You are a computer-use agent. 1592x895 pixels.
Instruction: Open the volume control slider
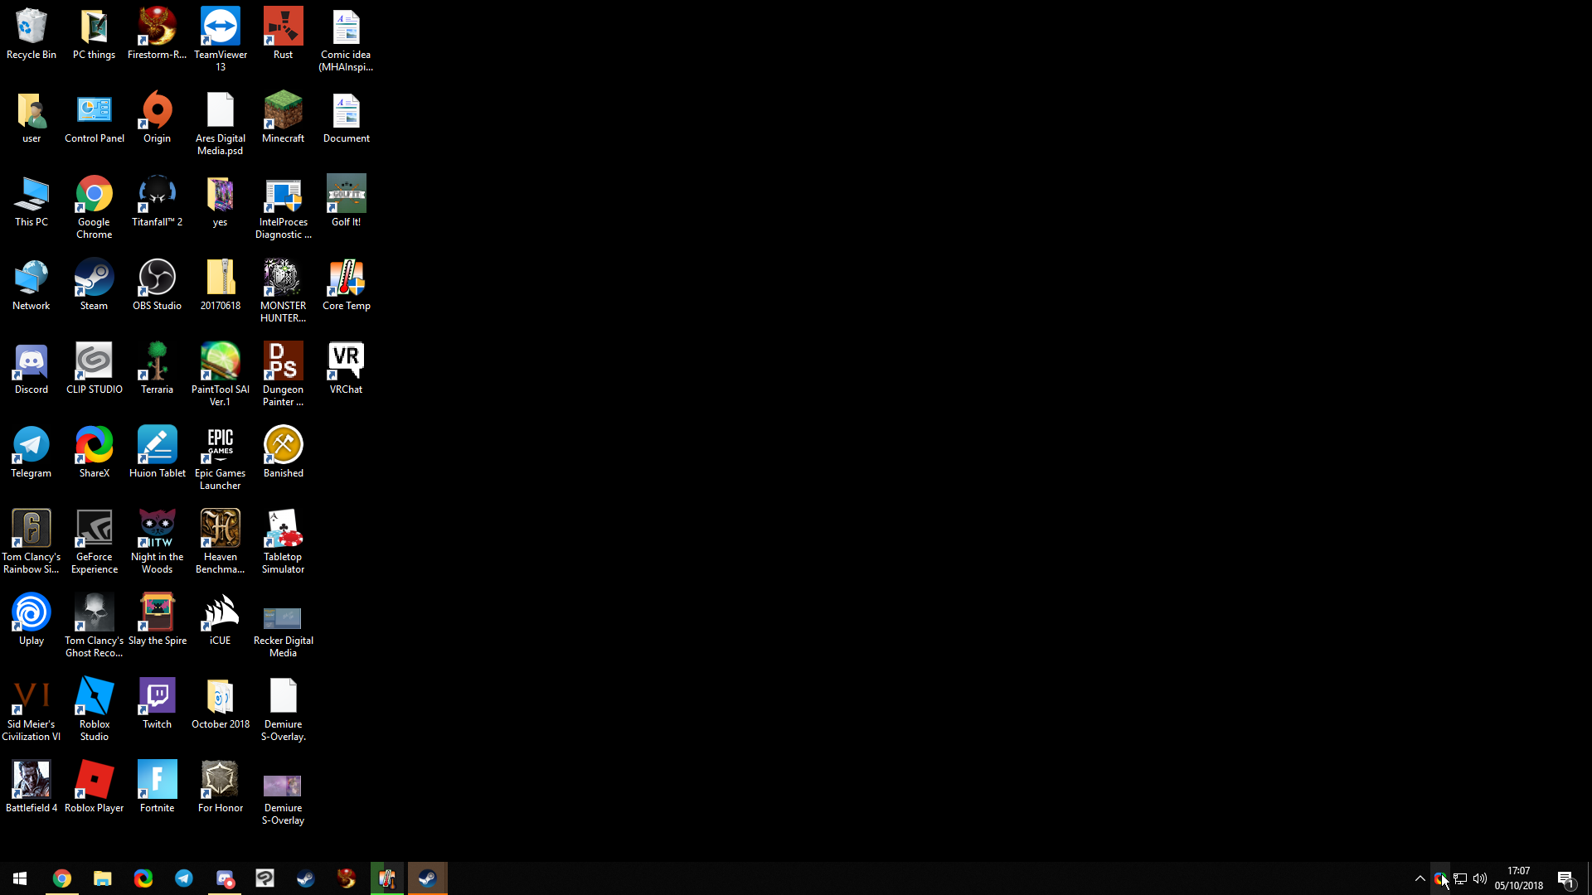1480,879
